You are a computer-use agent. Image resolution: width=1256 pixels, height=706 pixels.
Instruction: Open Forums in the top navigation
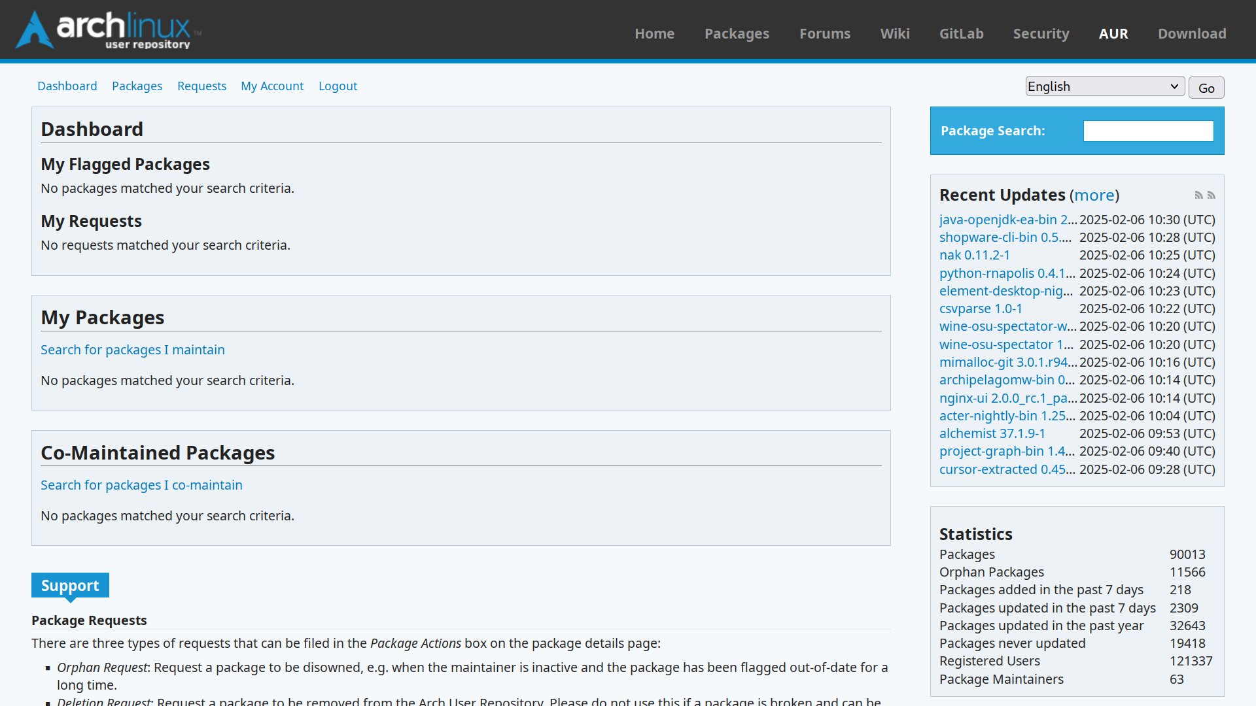click(825, 33)
